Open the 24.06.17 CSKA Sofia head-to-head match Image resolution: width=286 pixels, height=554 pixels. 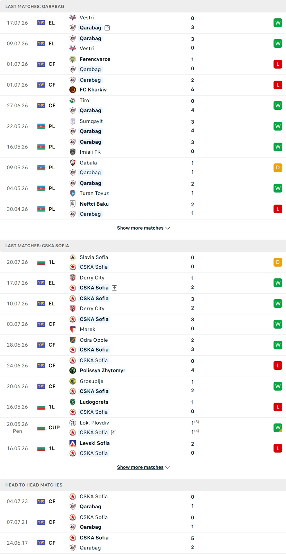143,543
